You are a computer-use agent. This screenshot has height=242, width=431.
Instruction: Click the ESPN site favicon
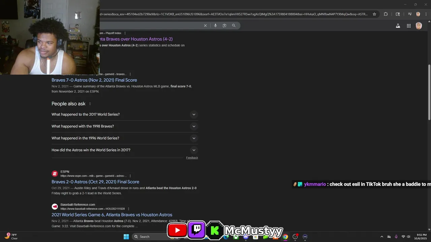point(55,174)
